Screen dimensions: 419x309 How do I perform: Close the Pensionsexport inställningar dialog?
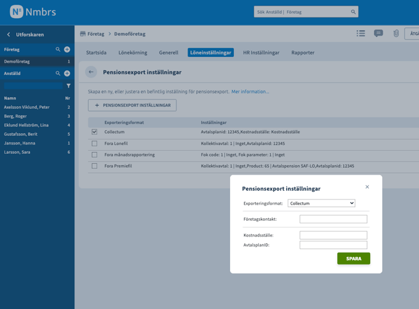click(367, 187)
